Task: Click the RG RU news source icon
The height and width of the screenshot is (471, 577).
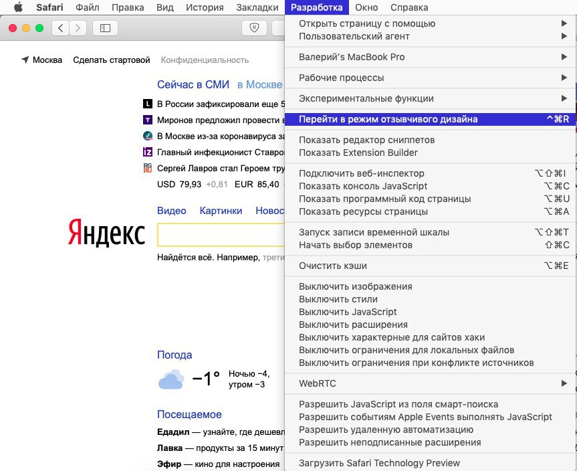Action: tap(148, 168)
